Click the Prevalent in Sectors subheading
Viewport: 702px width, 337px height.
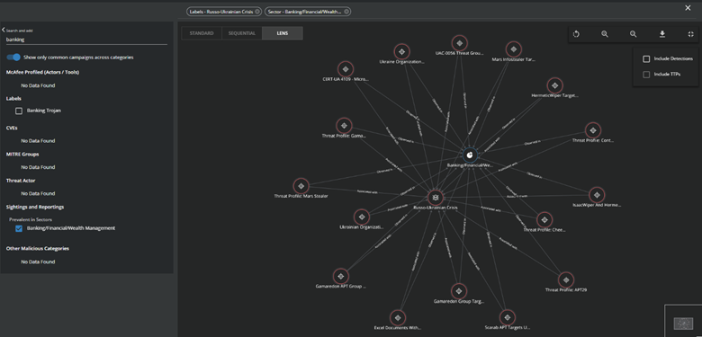click(31, 220)
